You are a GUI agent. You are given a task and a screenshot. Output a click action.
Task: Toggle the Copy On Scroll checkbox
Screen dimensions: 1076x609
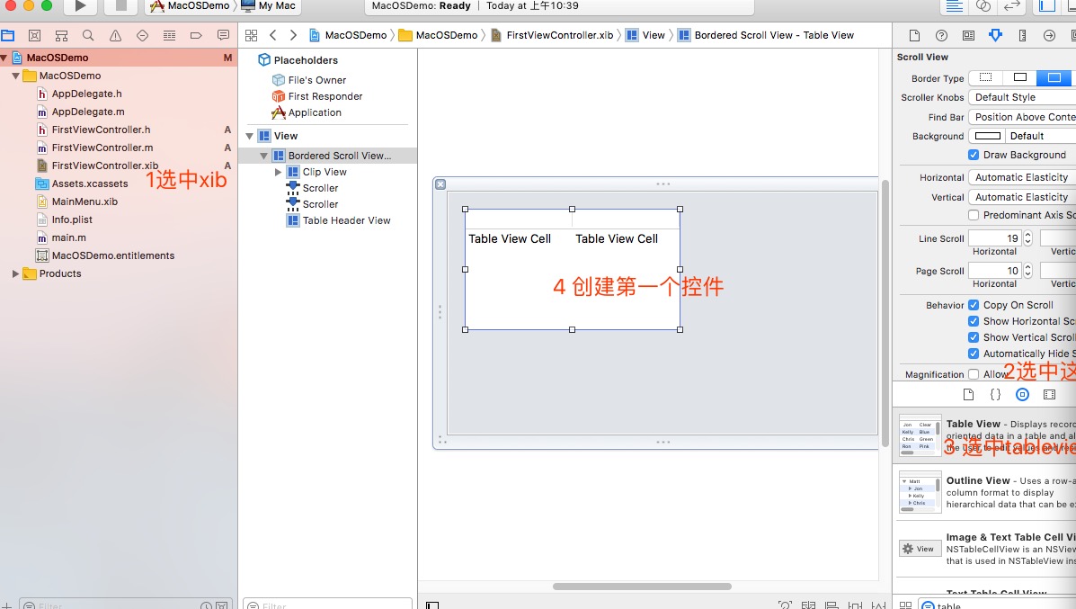tap(973, 305)
